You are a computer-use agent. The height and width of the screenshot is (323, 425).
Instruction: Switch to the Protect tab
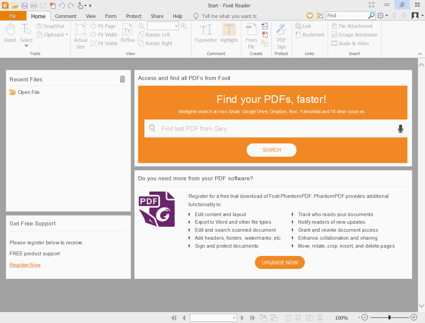pos(134,16)
